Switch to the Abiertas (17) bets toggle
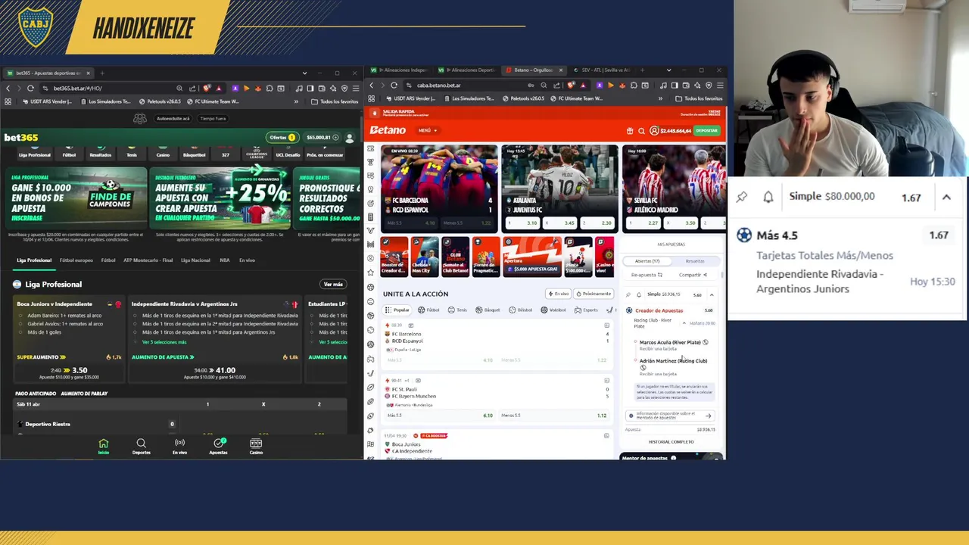 (x=647, y=261)
